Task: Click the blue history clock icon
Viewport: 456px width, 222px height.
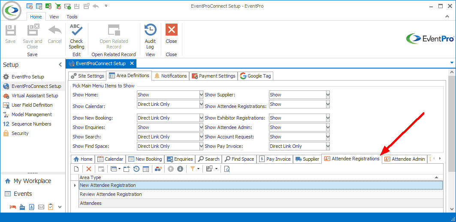Action: point(136,169)
